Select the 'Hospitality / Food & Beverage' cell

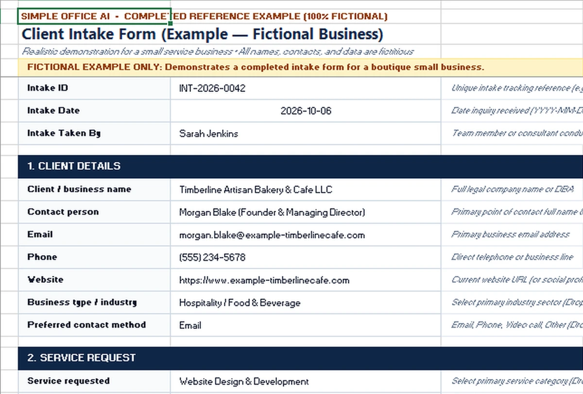coord(306,302)
